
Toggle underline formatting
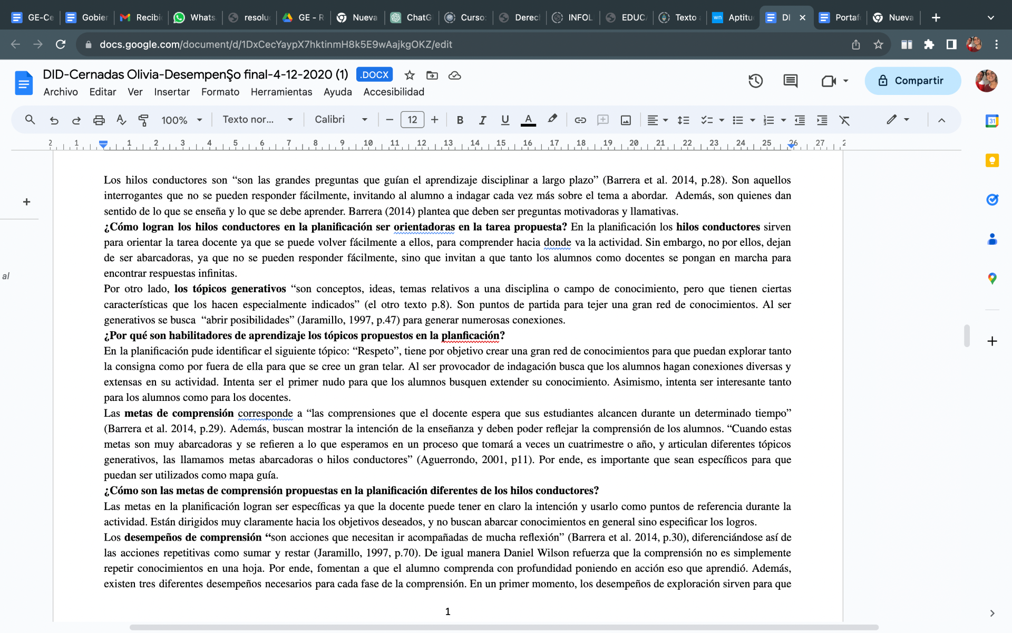click(x=505, y=120)
